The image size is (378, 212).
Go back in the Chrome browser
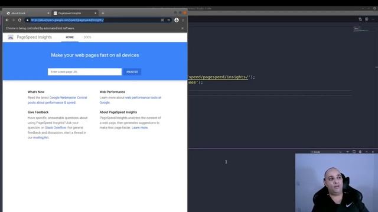click(x=7, y=20)
